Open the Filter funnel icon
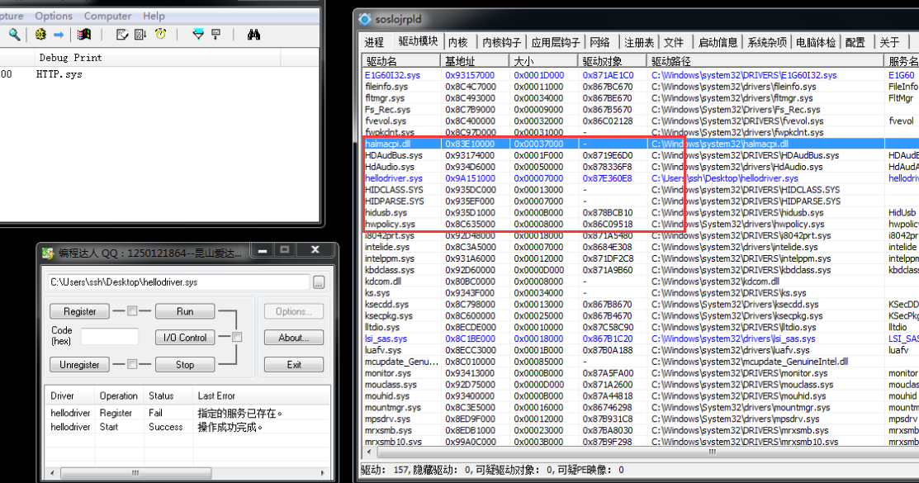The image size is (919, 483). coord(198,36)
